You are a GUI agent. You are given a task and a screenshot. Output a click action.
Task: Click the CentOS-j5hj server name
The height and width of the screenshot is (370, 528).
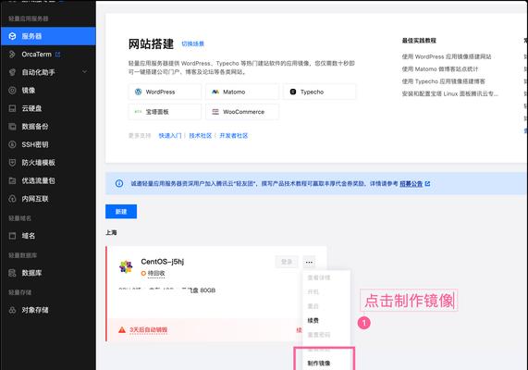click(163, 262)
